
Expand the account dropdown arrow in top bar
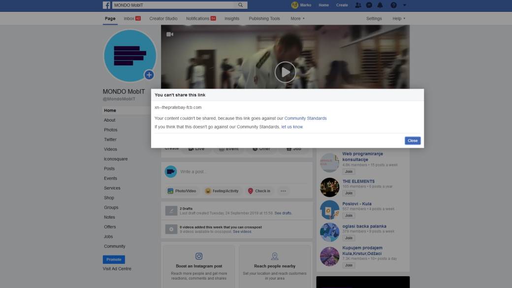pyautogui.click(x=405, y=5)
